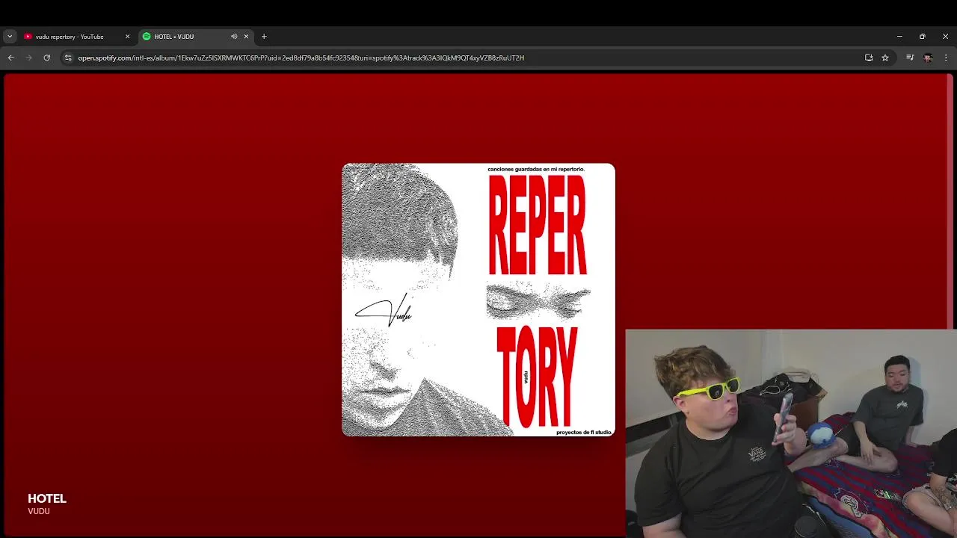Viewport: 957px width, 538px height.
Task: Close the 'HOTEL • VUDU' tab
Action: [x=246, y=37]
